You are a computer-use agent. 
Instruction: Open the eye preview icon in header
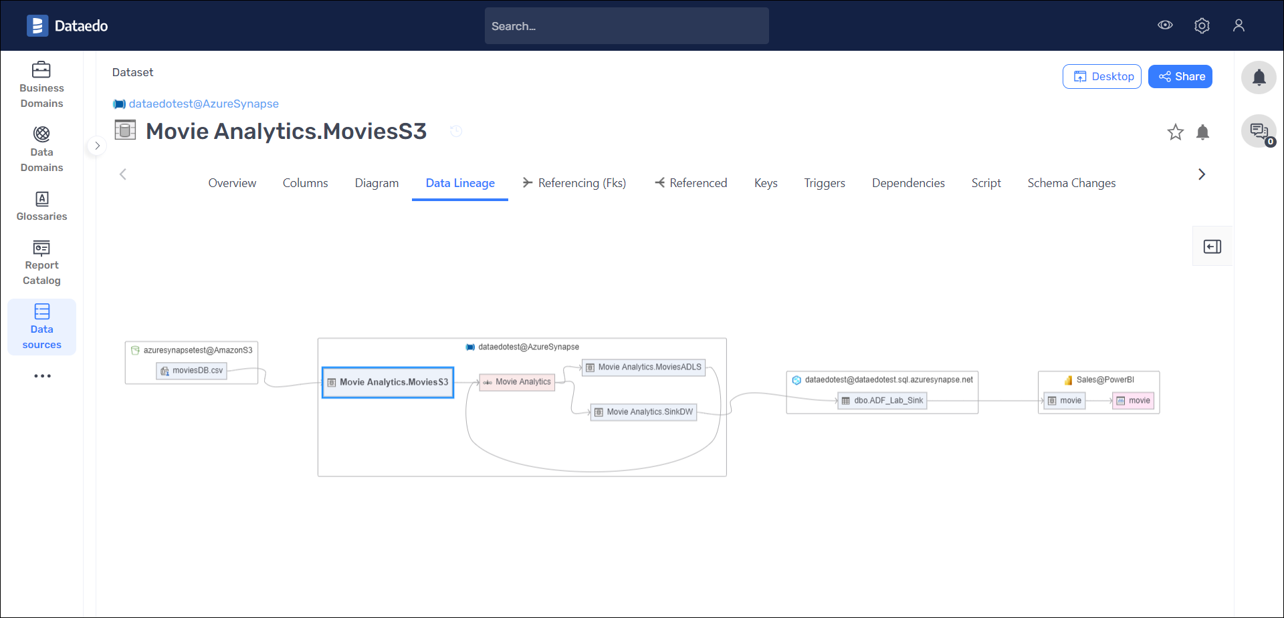(x=1165, y=25)
